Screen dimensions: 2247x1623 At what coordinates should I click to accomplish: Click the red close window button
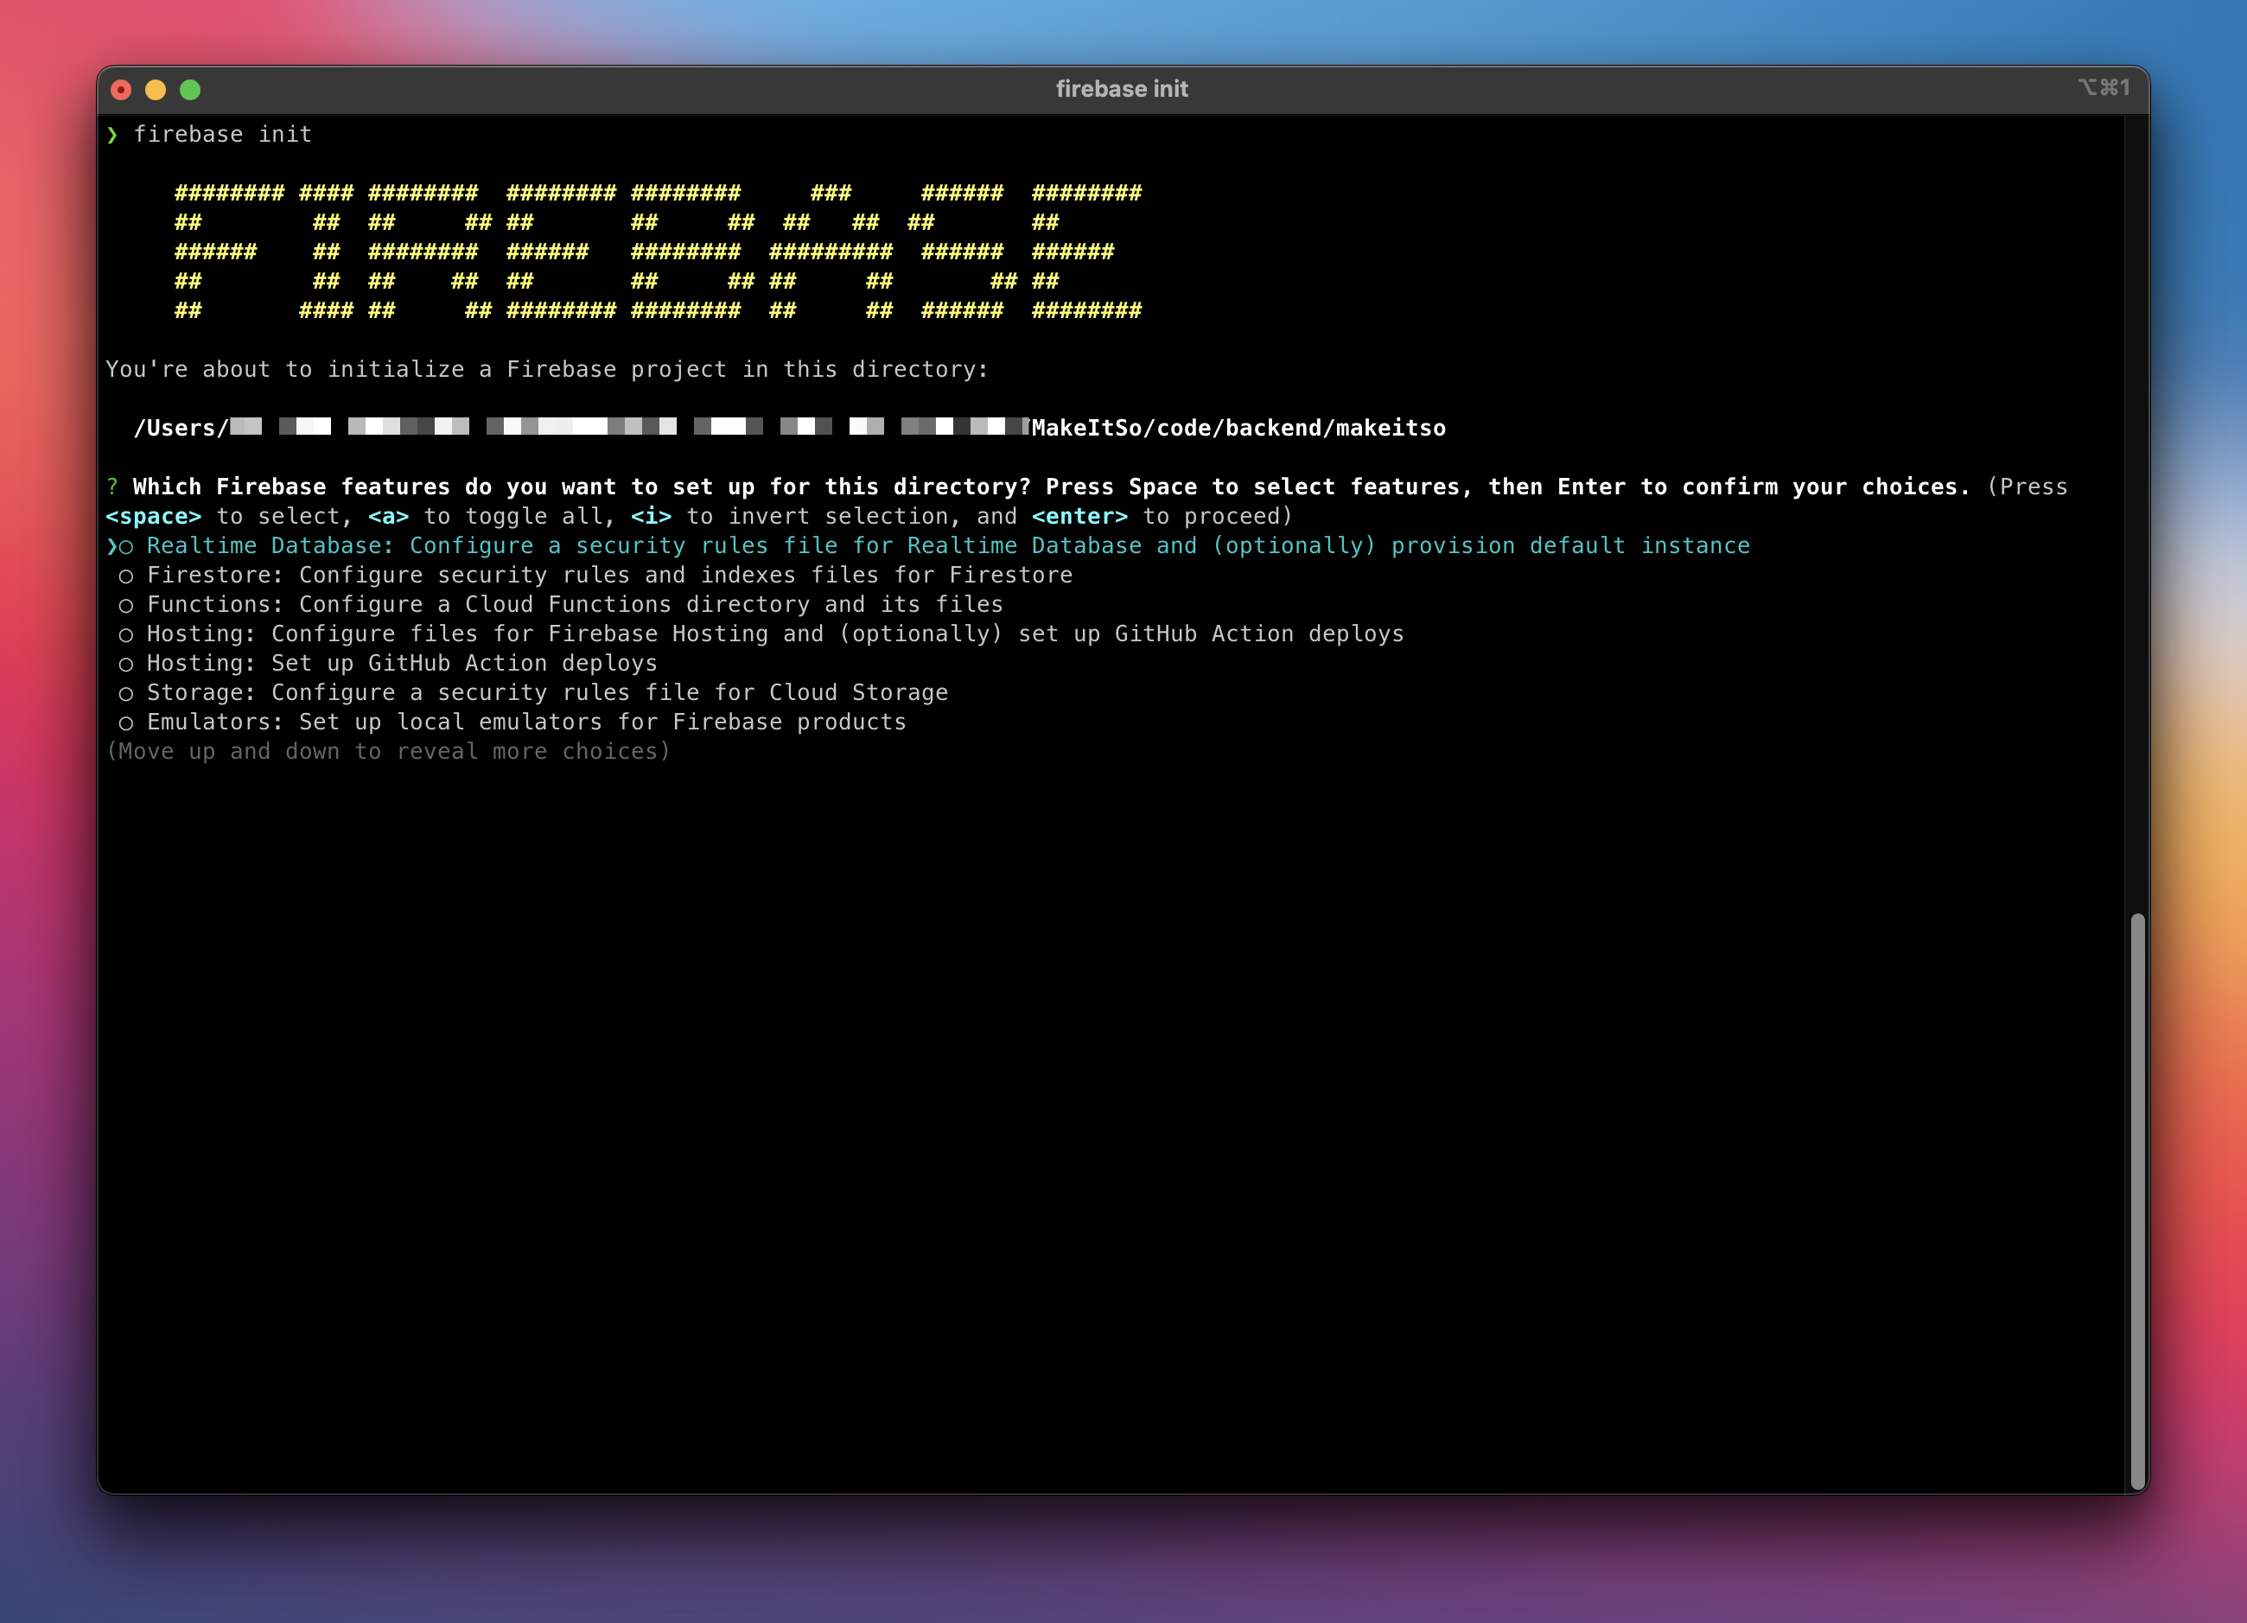(x=121, y=89)
